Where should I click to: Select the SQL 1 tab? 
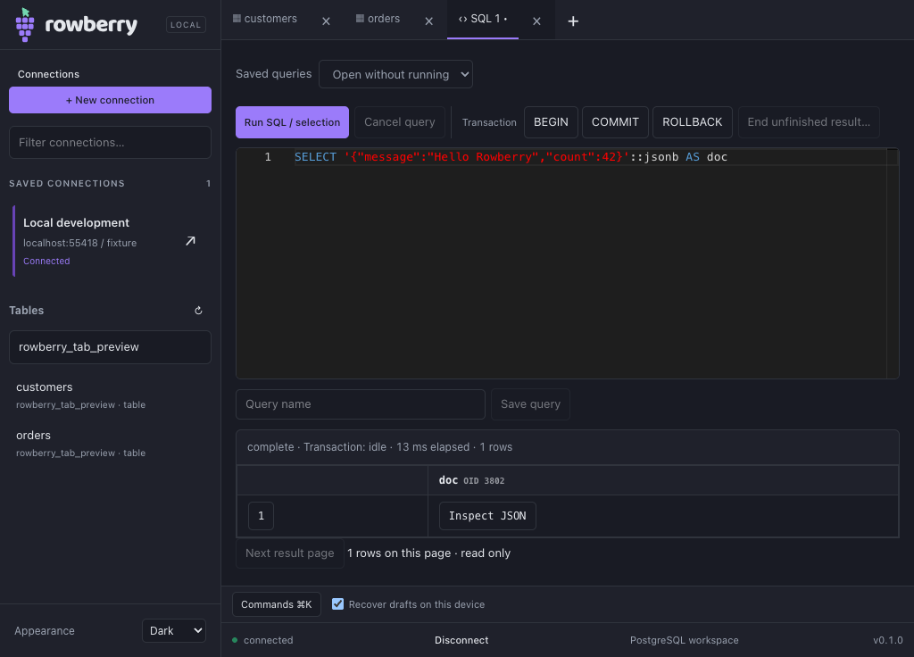pyautogui.click(x=483, y=19)
